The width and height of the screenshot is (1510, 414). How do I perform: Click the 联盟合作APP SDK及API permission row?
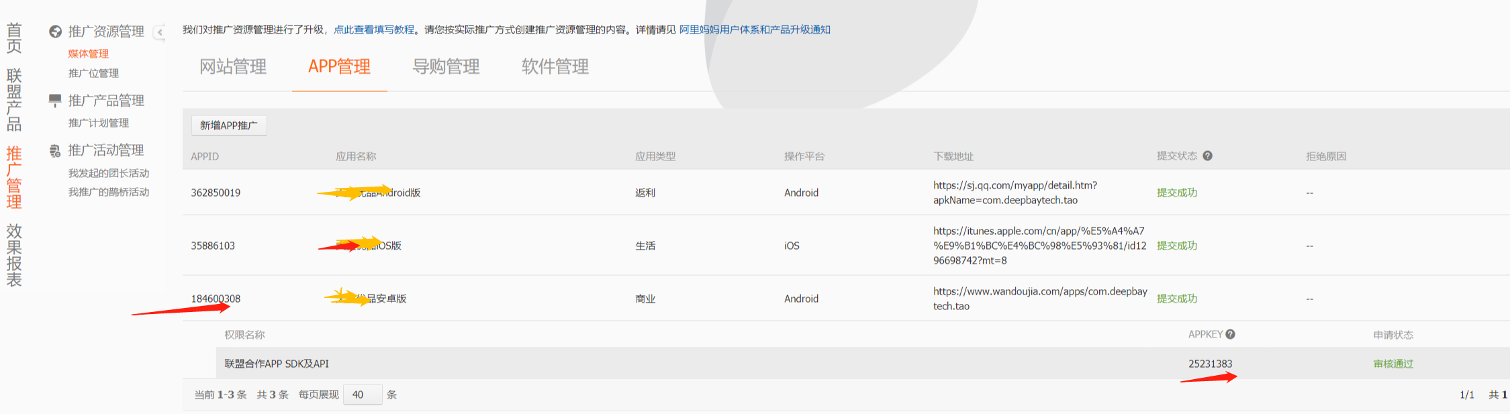pos(863,364)
